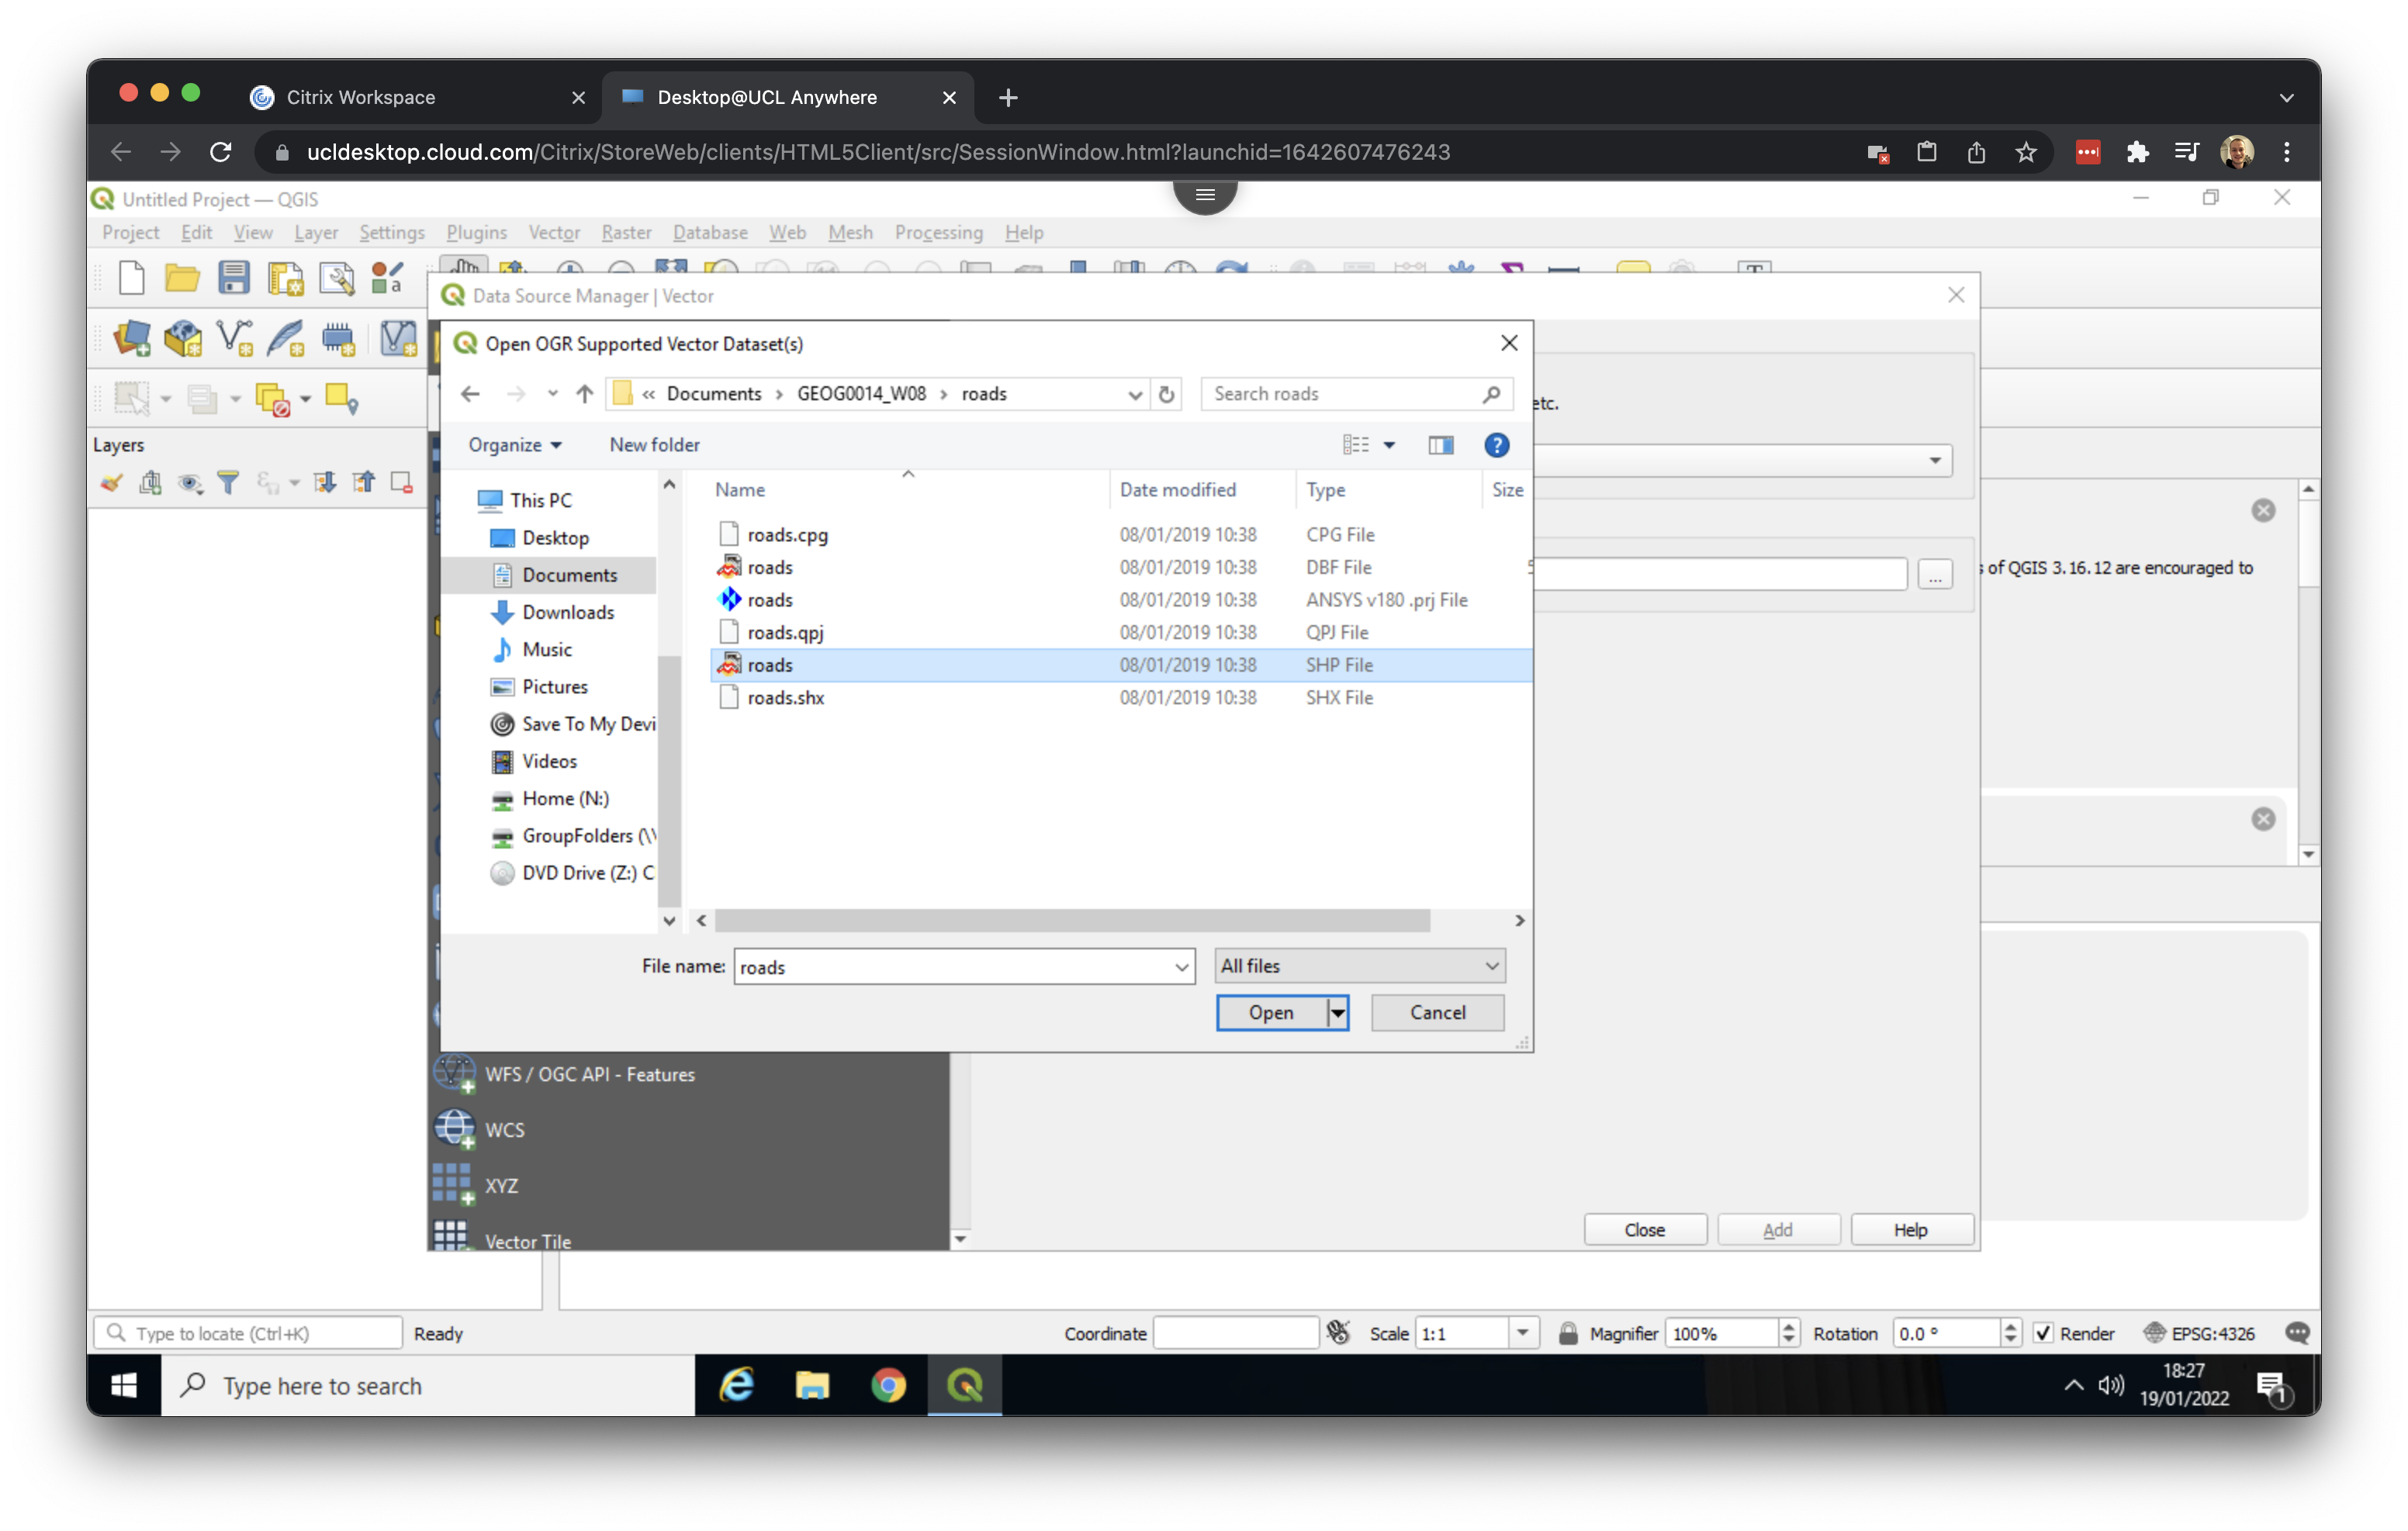This screenshot has height=1531, width=2408.
Task: Open QGIS from Windows taskbar
Action: point(964,1386)
